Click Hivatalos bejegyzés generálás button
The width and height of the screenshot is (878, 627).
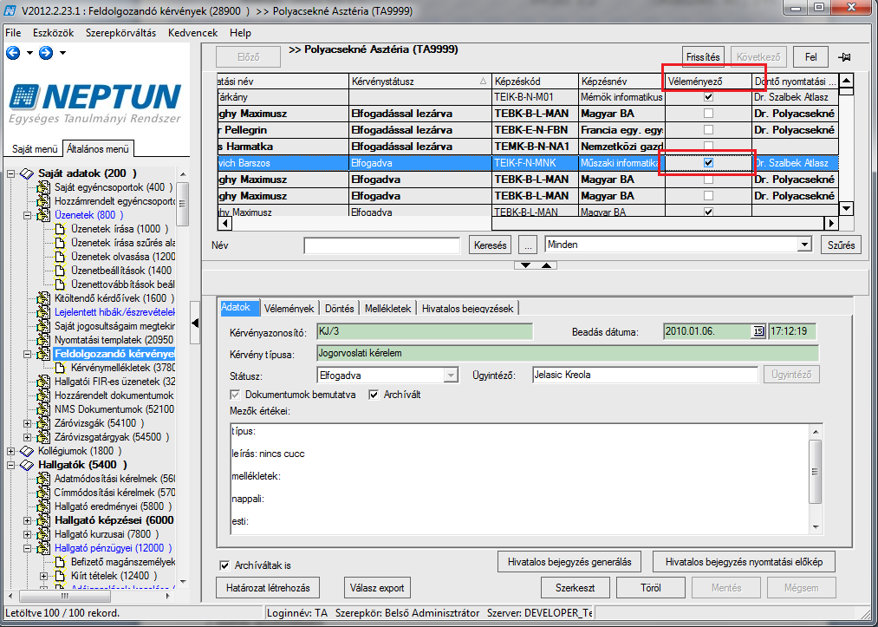click(x=569, y=561)
